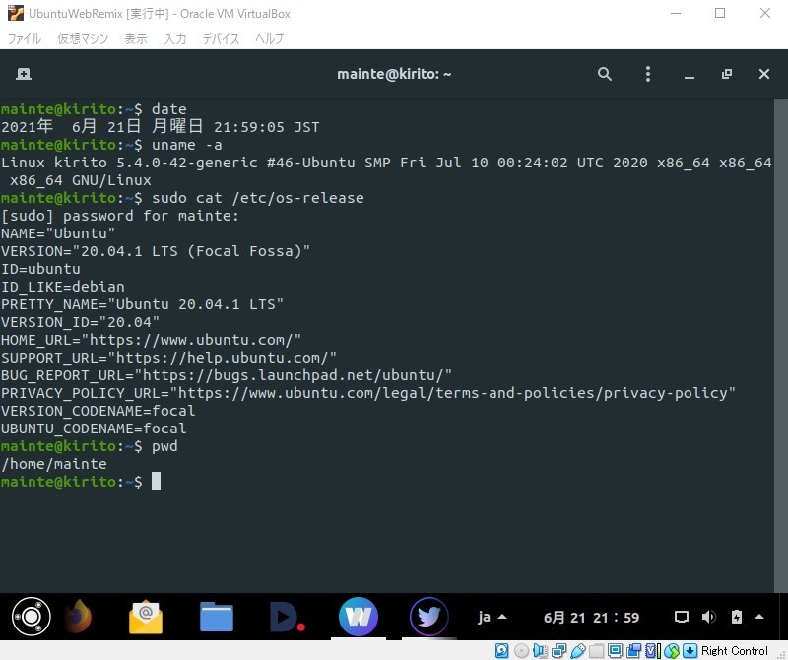Expand the ja input language selector
The image size is (788, 660).
(492, 617)
